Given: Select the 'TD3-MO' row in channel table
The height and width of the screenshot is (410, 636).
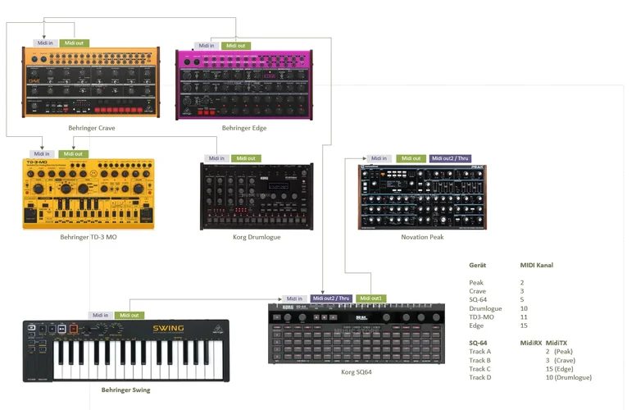Looking at the screenshot, I should pyautogui.click(x=498, y=317).
